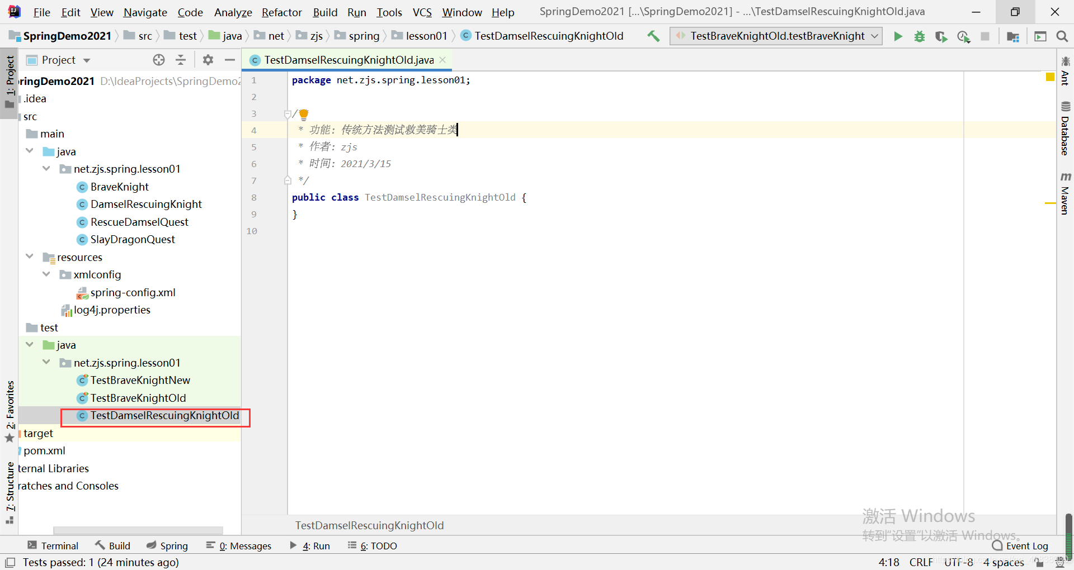1074x570 pixels.
Task: Click the yellow inspection indicator square
Action: (x=1050, y=77)
